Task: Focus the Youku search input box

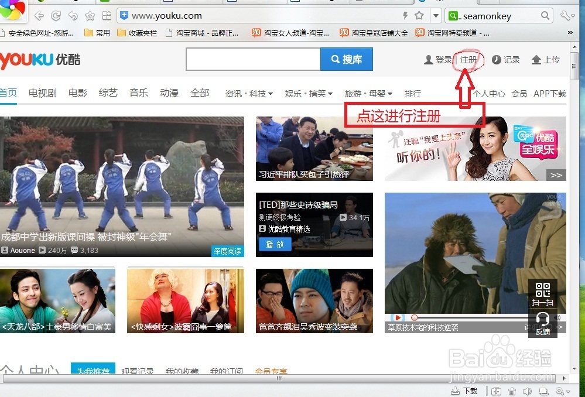Action: [x=254, y=59]
